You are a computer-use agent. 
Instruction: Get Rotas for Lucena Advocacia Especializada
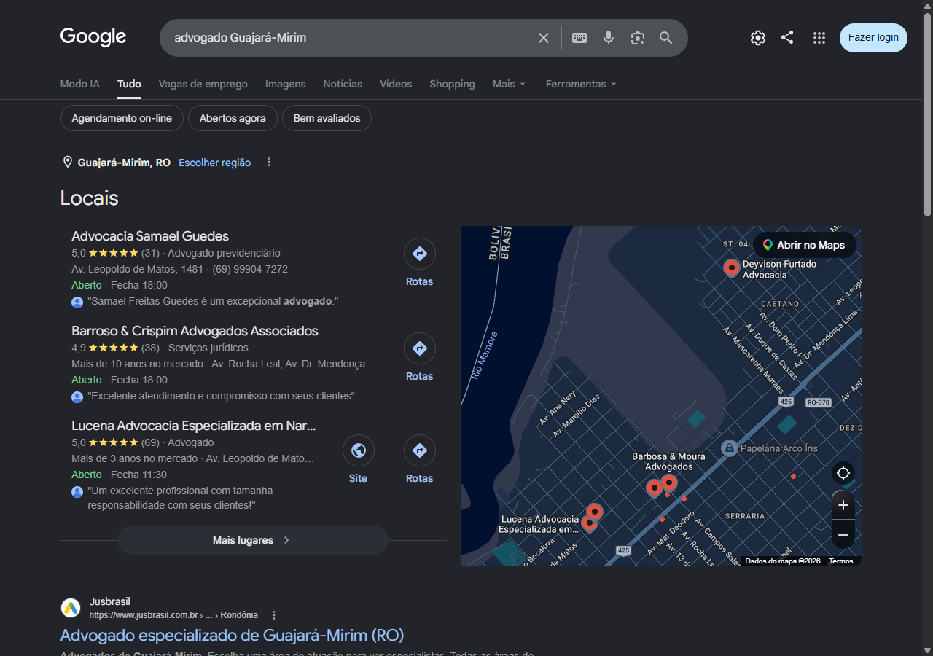[x=420, y=460]
